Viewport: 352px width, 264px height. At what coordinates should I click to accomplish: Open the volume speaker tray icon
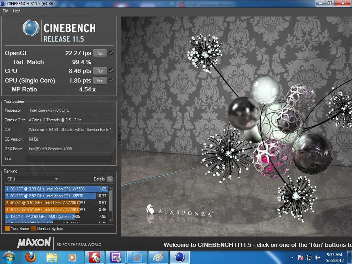(x=317, y=257)
